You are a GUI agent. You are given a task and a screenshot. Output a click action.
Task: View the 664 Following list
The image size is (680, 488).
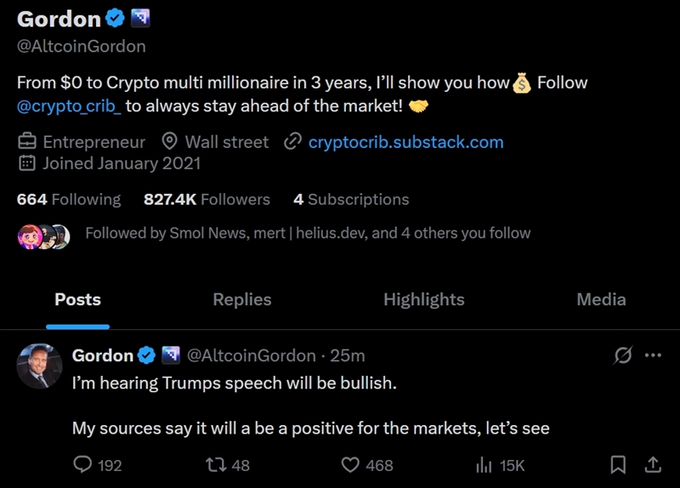(x=69, y=200)
